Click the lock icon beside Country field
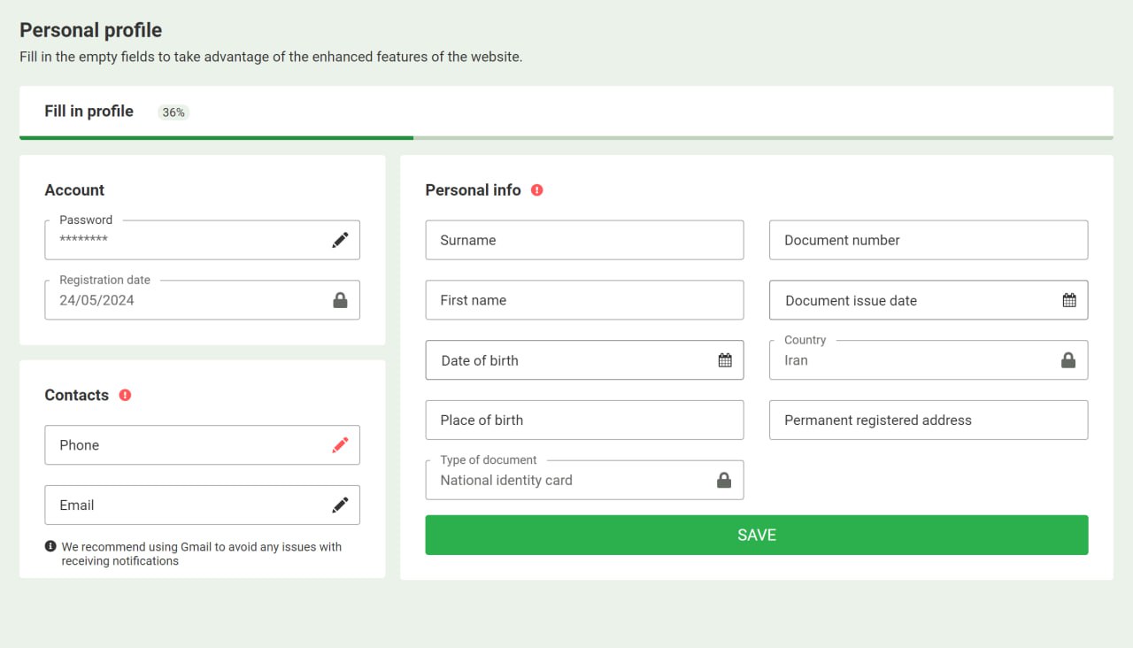Viewport: 1133px width, 648px height. 1068,359
